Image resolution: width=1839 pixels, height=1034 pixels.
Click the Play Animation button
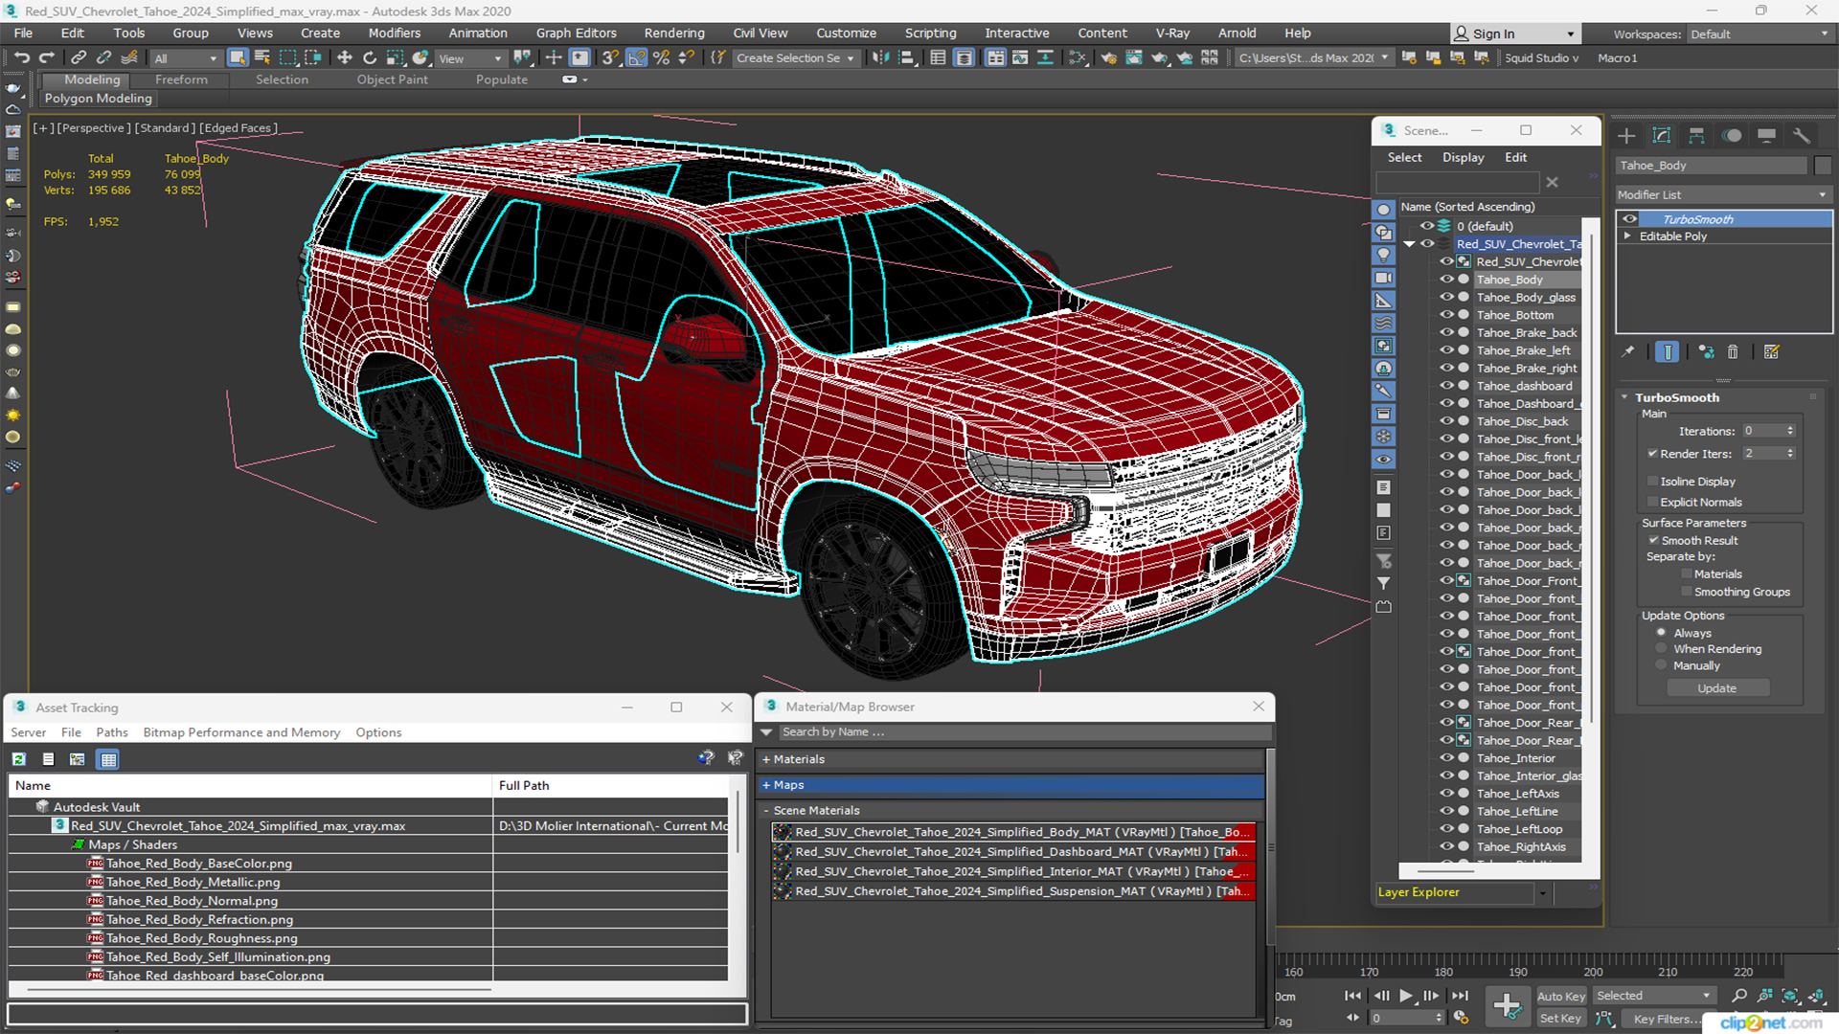pos(1406,996)
